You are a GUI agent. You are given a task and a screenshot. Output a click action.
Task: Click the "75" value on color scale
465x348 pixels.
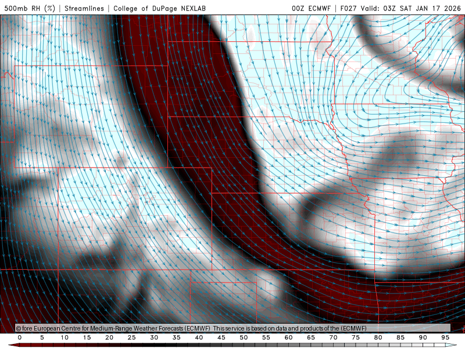pyautogui.click(x=356, y=338)
